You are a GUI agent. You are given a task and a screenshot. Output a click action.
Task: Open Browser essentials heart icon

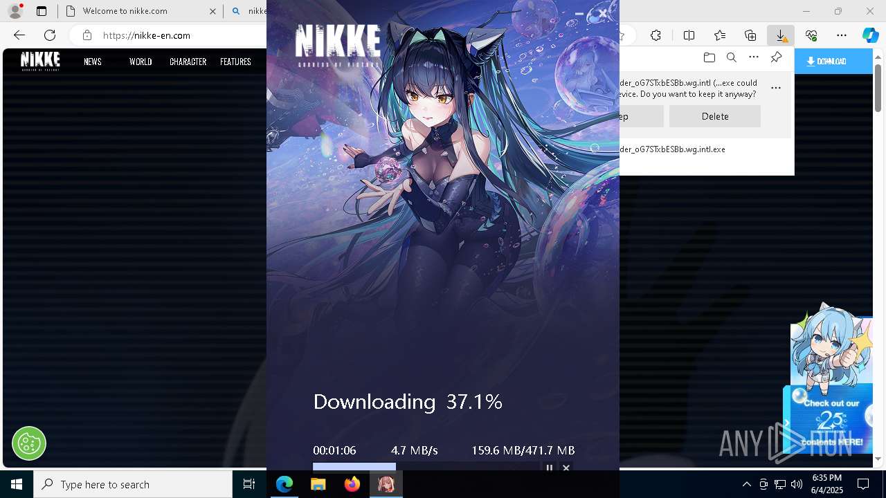tap(811, 35)
